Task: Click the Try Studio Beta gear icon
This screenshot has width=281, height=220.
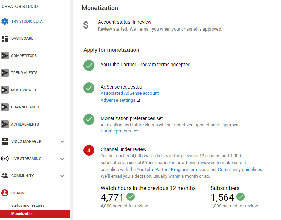Action: coord(5,21)
